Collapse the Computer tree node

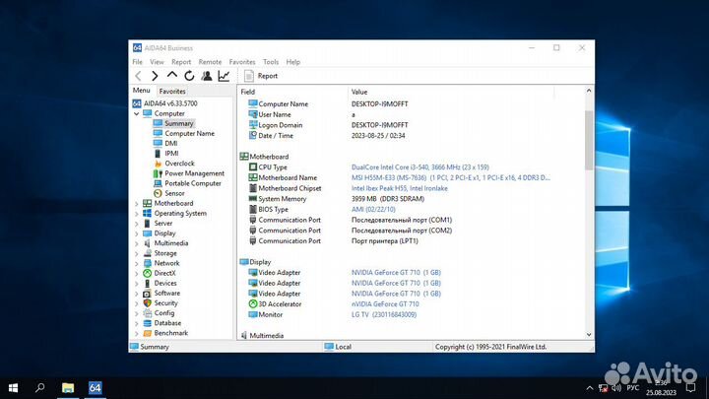[x=137, y=113]
